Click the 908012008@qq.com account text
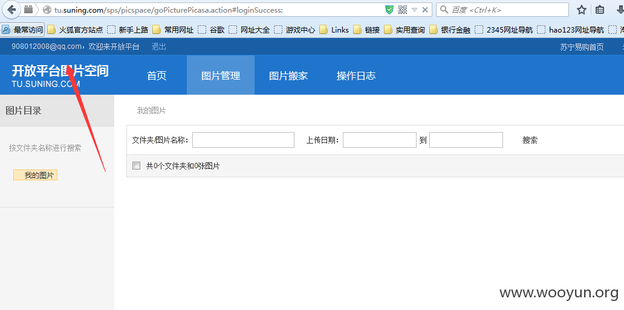The width and height of the screenshot is (624, 310). pos(47,47)
